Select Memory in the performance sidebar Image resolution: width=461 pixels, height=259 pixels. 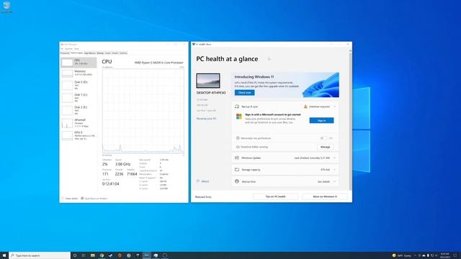click(x=79, y=73)
